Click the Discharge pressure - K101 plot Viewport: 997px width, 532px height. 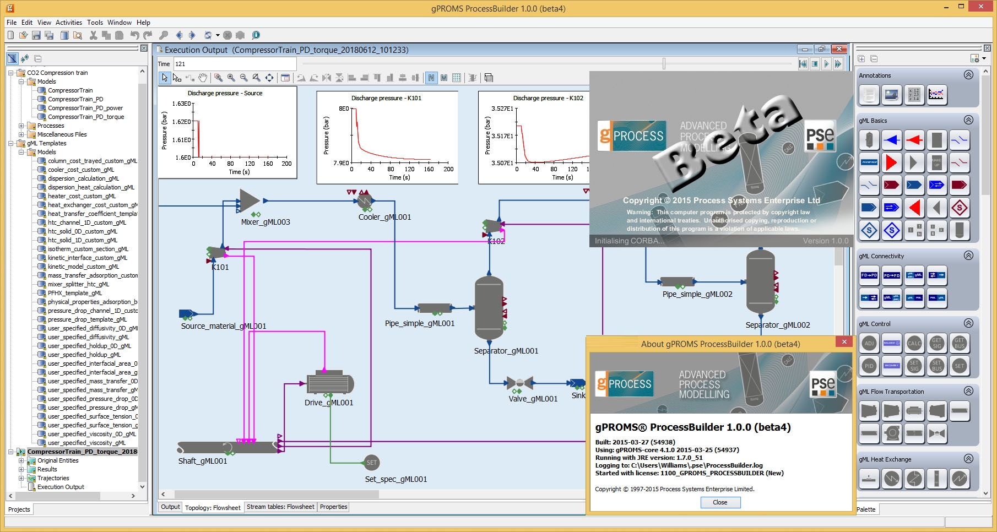pyautogui.click(x=387, y=137)
